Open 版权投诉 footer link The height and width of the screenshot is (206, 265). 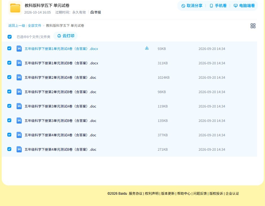(x=216, y=194)
